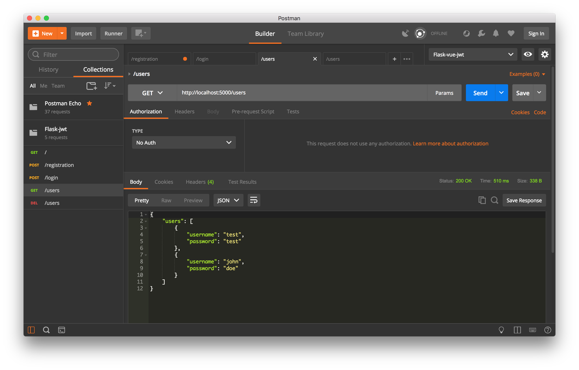Toggle two-pane view icon
This screenshot has width=579, height=370.
(x=517, y=330)
